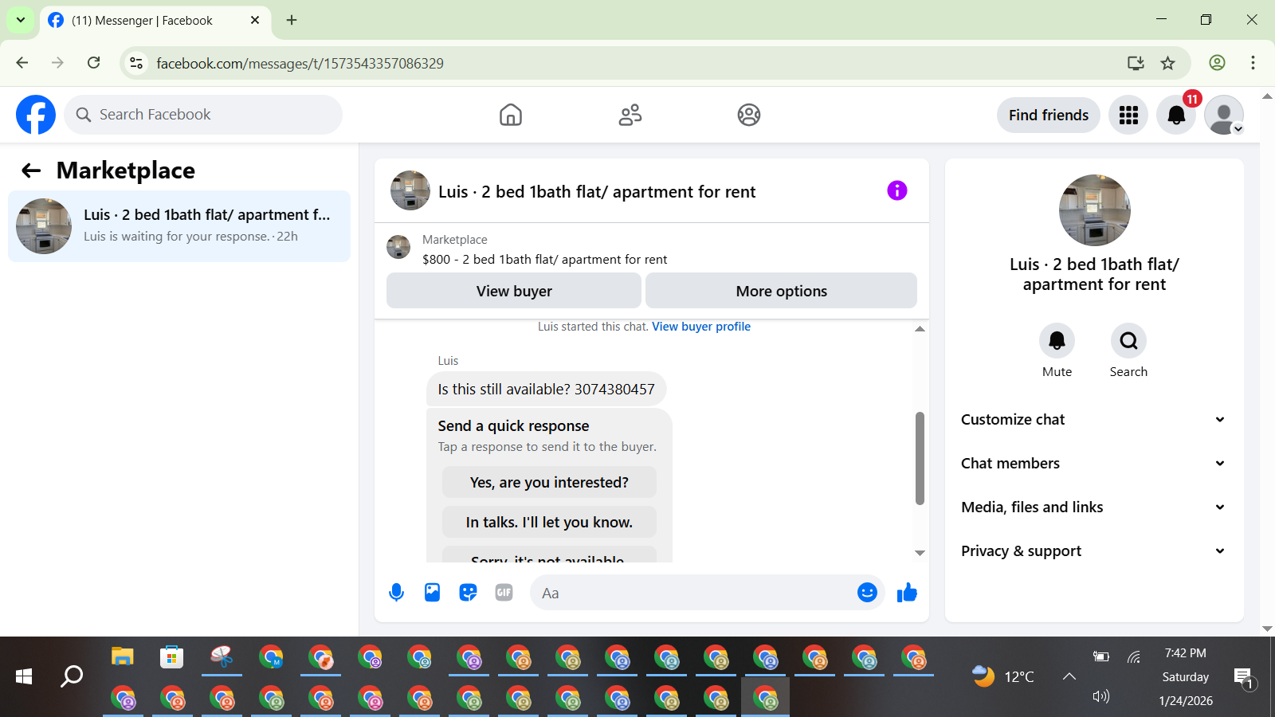The height and width of the screenshot is (717, 1275).
Task: Search in conversation magnifier icon
Action: [x=1128, y=341]
